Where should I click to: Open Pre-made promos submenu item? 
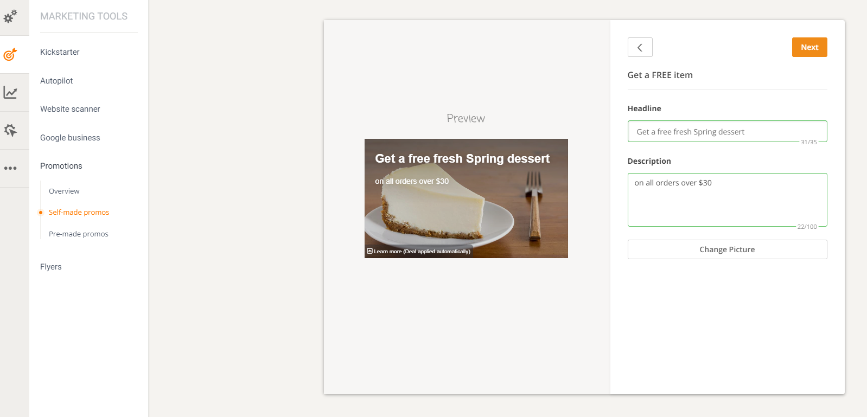coord(79,234)
